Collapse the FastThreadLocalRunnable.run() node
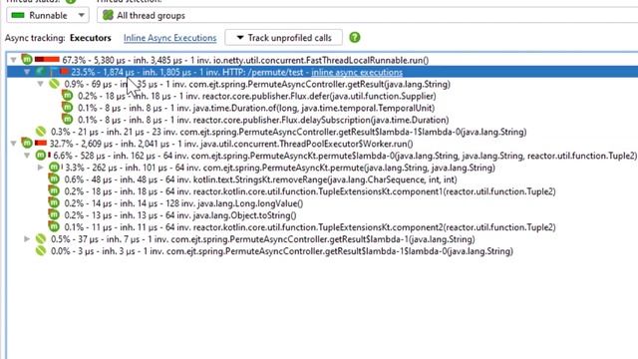Image resolution: width=638 pixels, height=359 pixels. click(13, 60)
